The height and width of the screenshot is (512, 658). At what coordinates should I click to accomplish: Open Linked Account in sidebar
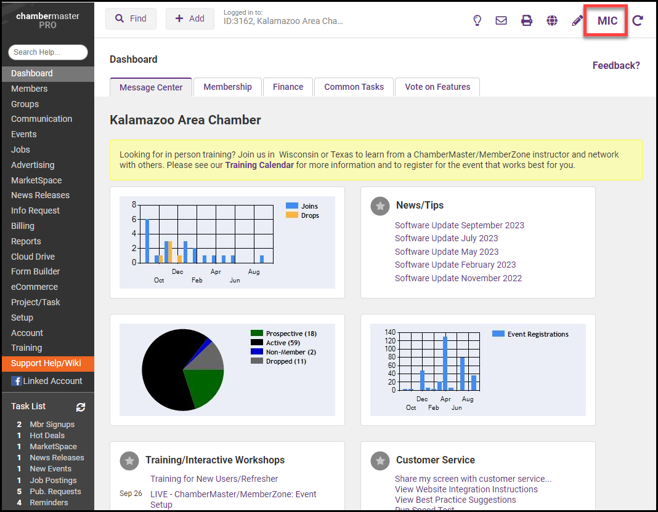click(52, 382)
